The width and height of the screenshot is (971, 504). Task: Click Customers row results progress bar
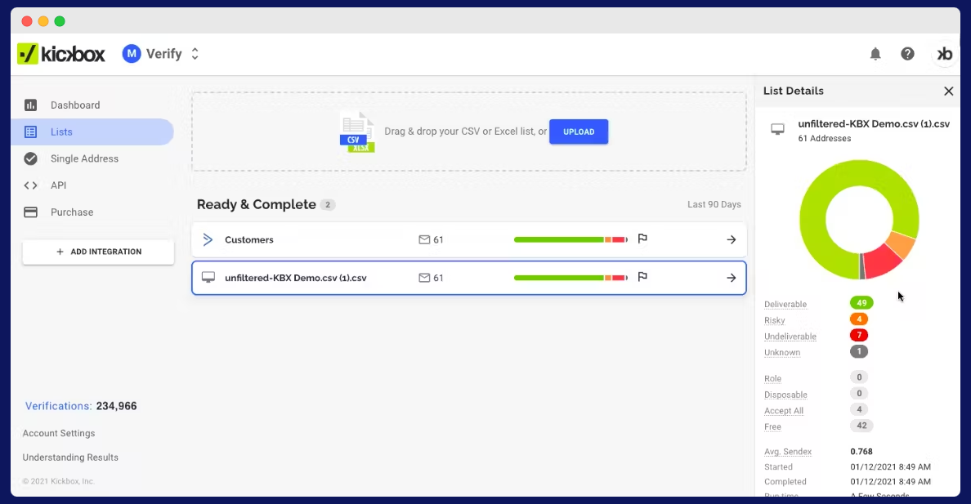pyautogui.click(x=571, y=239)
